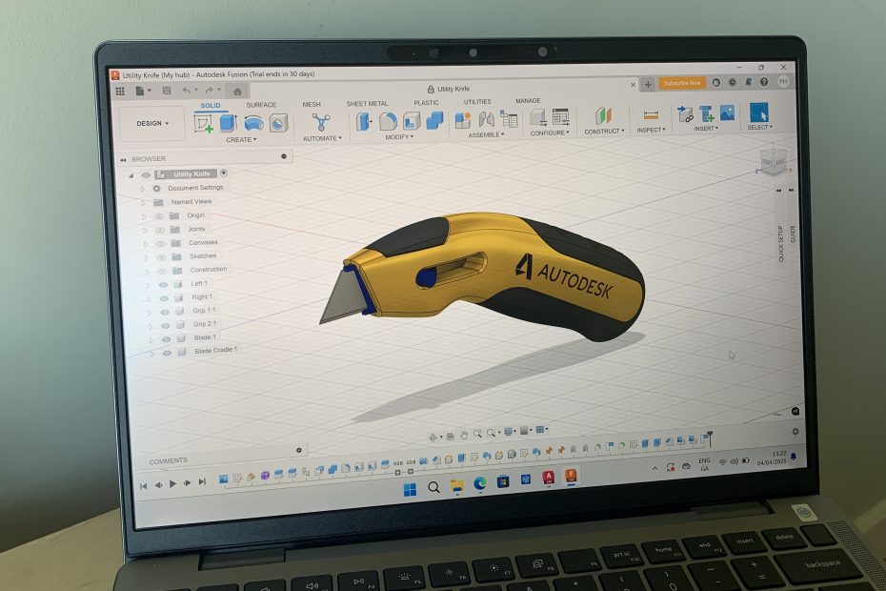Open the Create dropdown menu
The image size is (886, 591).
pyautogui.click(x=241, y=140)
